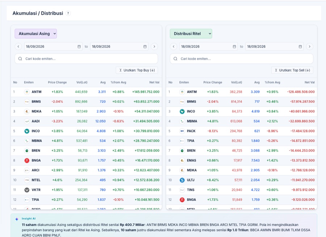Click INCO logo in Akumulasi Asing table
The width and height of the screenshot is (326, 237).
tap(27, 131)
